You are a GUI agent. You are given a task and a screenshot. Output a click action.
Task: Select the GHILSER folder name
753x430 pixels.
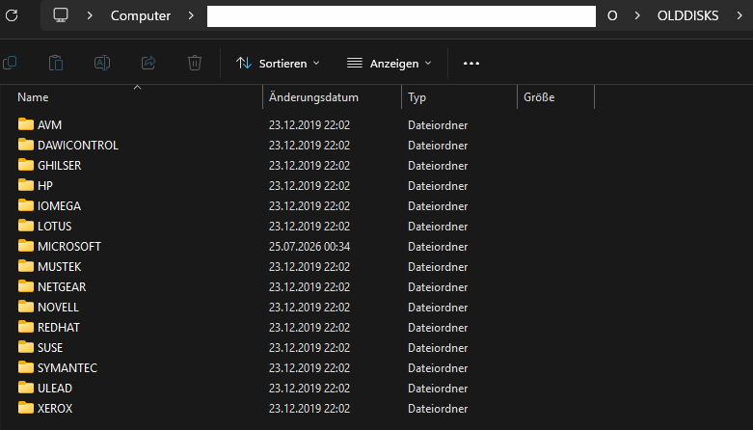click(60, 165)
